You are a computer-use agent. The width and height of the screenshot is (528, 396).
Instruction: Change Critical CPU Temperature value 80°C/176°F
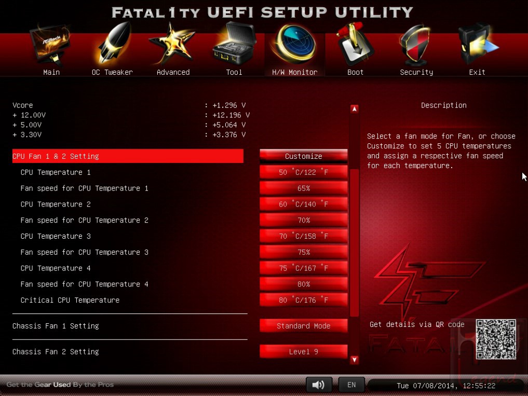303,300
